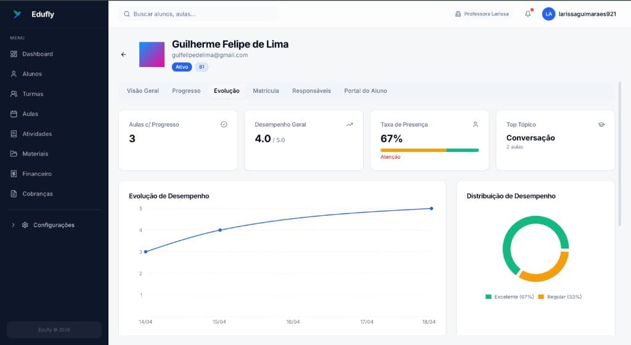The width and height of the screenshot is (631, 345).
Task: Click the graduation cap icon in Top Tópico card
Action: [601, 124]
